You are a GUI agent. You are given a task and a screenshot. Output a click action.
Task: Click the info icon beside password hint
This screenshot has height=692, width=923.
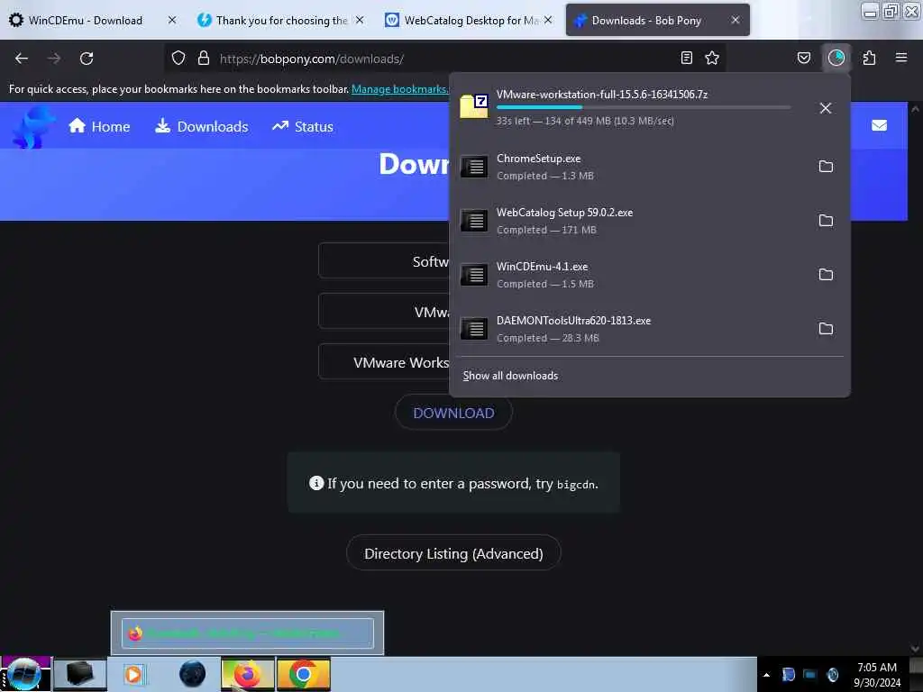tap(316, 483)
